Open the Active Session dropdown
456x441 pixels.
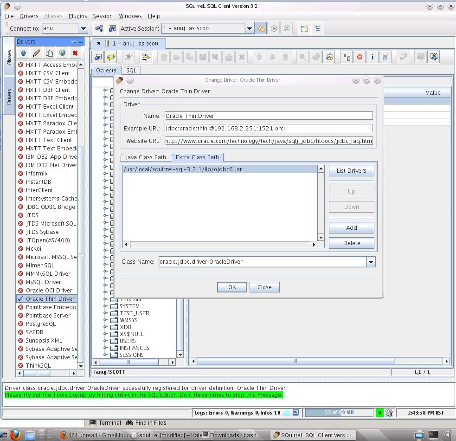249,28
